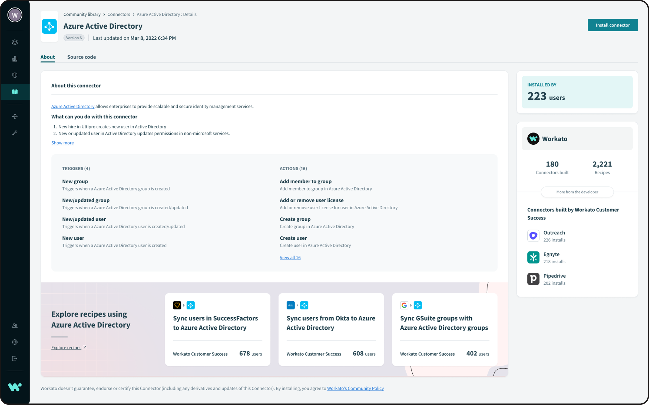The height and width of the screenshot is (405, 649).
Task: Open the tools wrench icon in sidebar
Action: click(x=15, y=133)
